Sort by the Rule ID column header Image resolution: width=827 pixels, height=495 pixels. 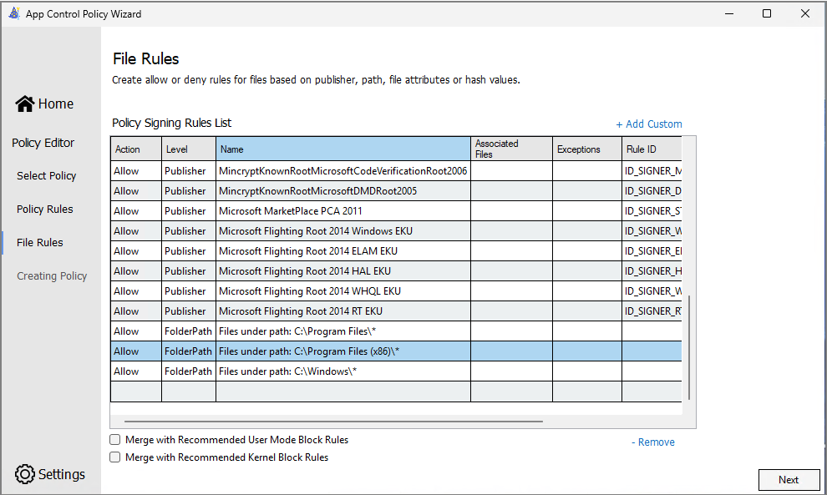click(x=652, y=149)
